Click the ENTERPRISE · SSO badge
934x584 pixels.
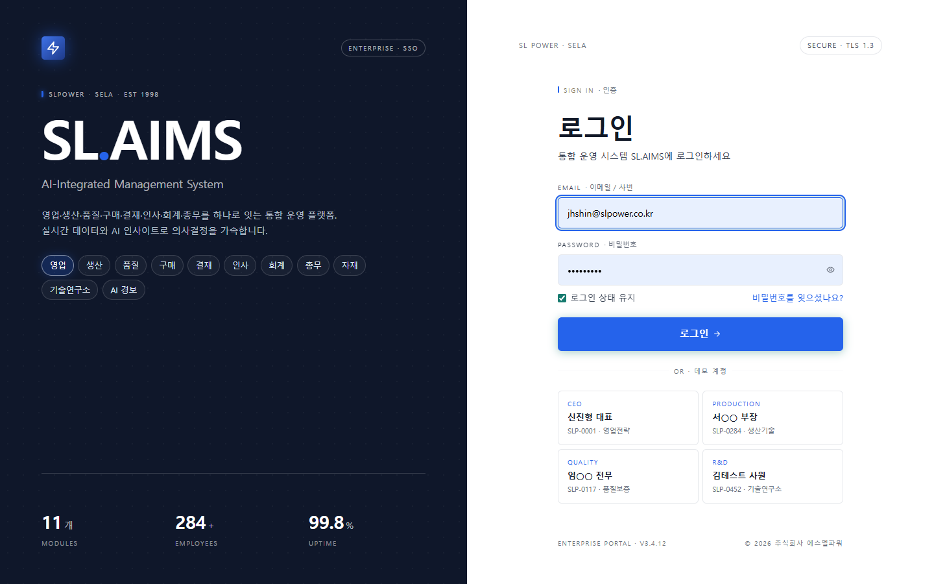(x=383, y=48)
